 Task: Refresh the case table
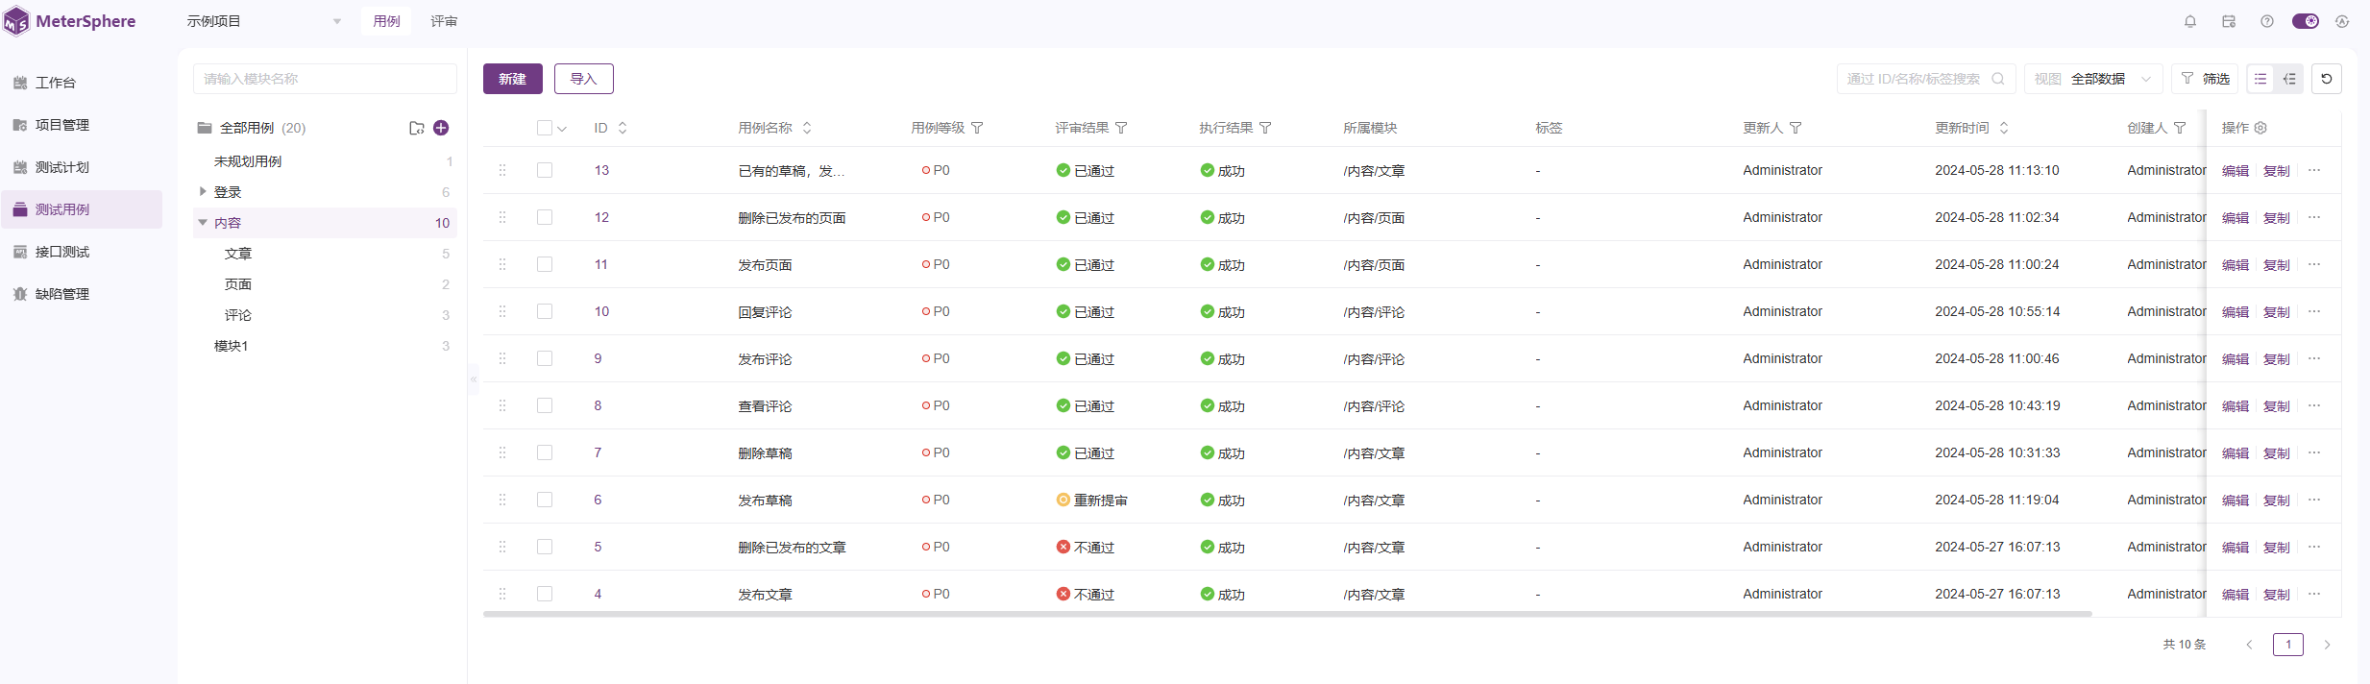point(2327,79)
